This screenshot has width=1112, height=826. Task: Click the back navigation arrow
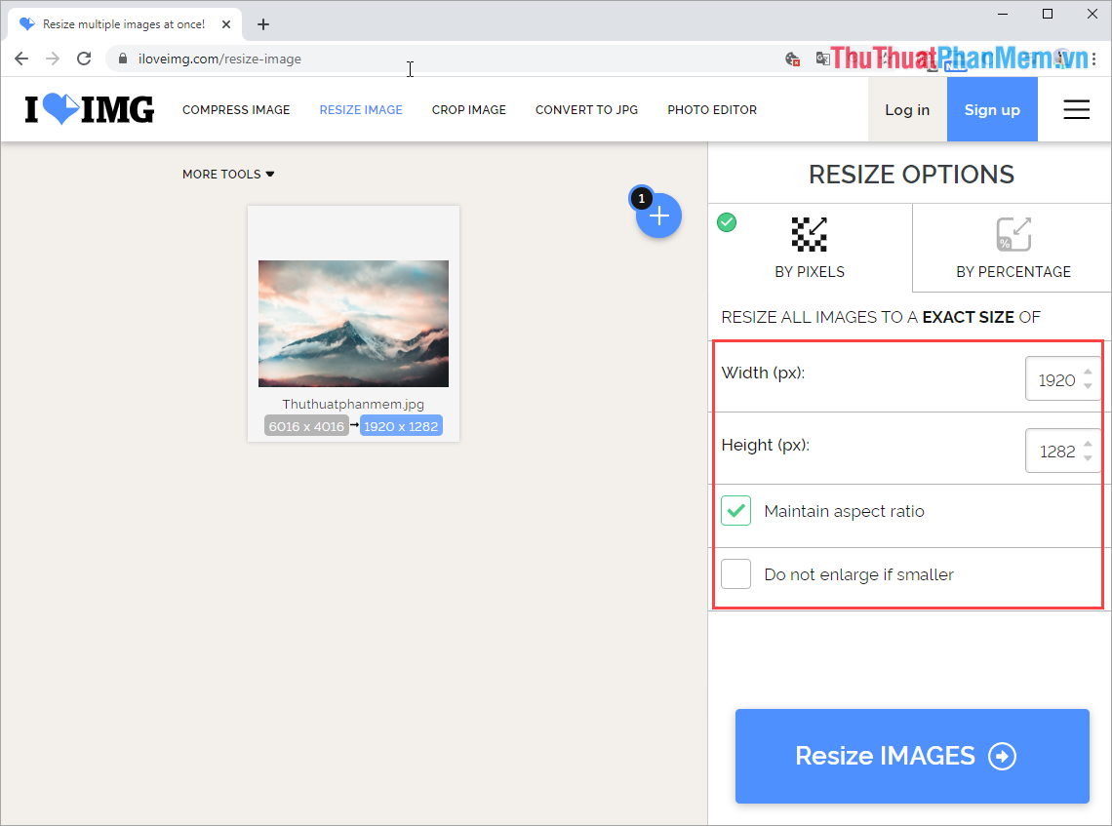pyautogui.click(x=21, y=58)
